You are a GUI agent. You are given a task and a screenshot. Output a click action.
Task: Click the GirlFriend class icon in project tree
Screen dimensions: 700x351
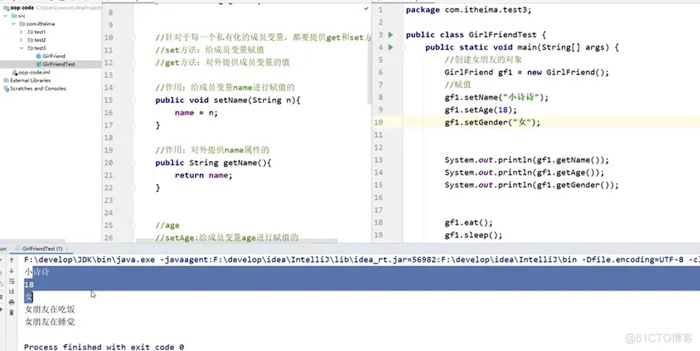tap(39, 56)
